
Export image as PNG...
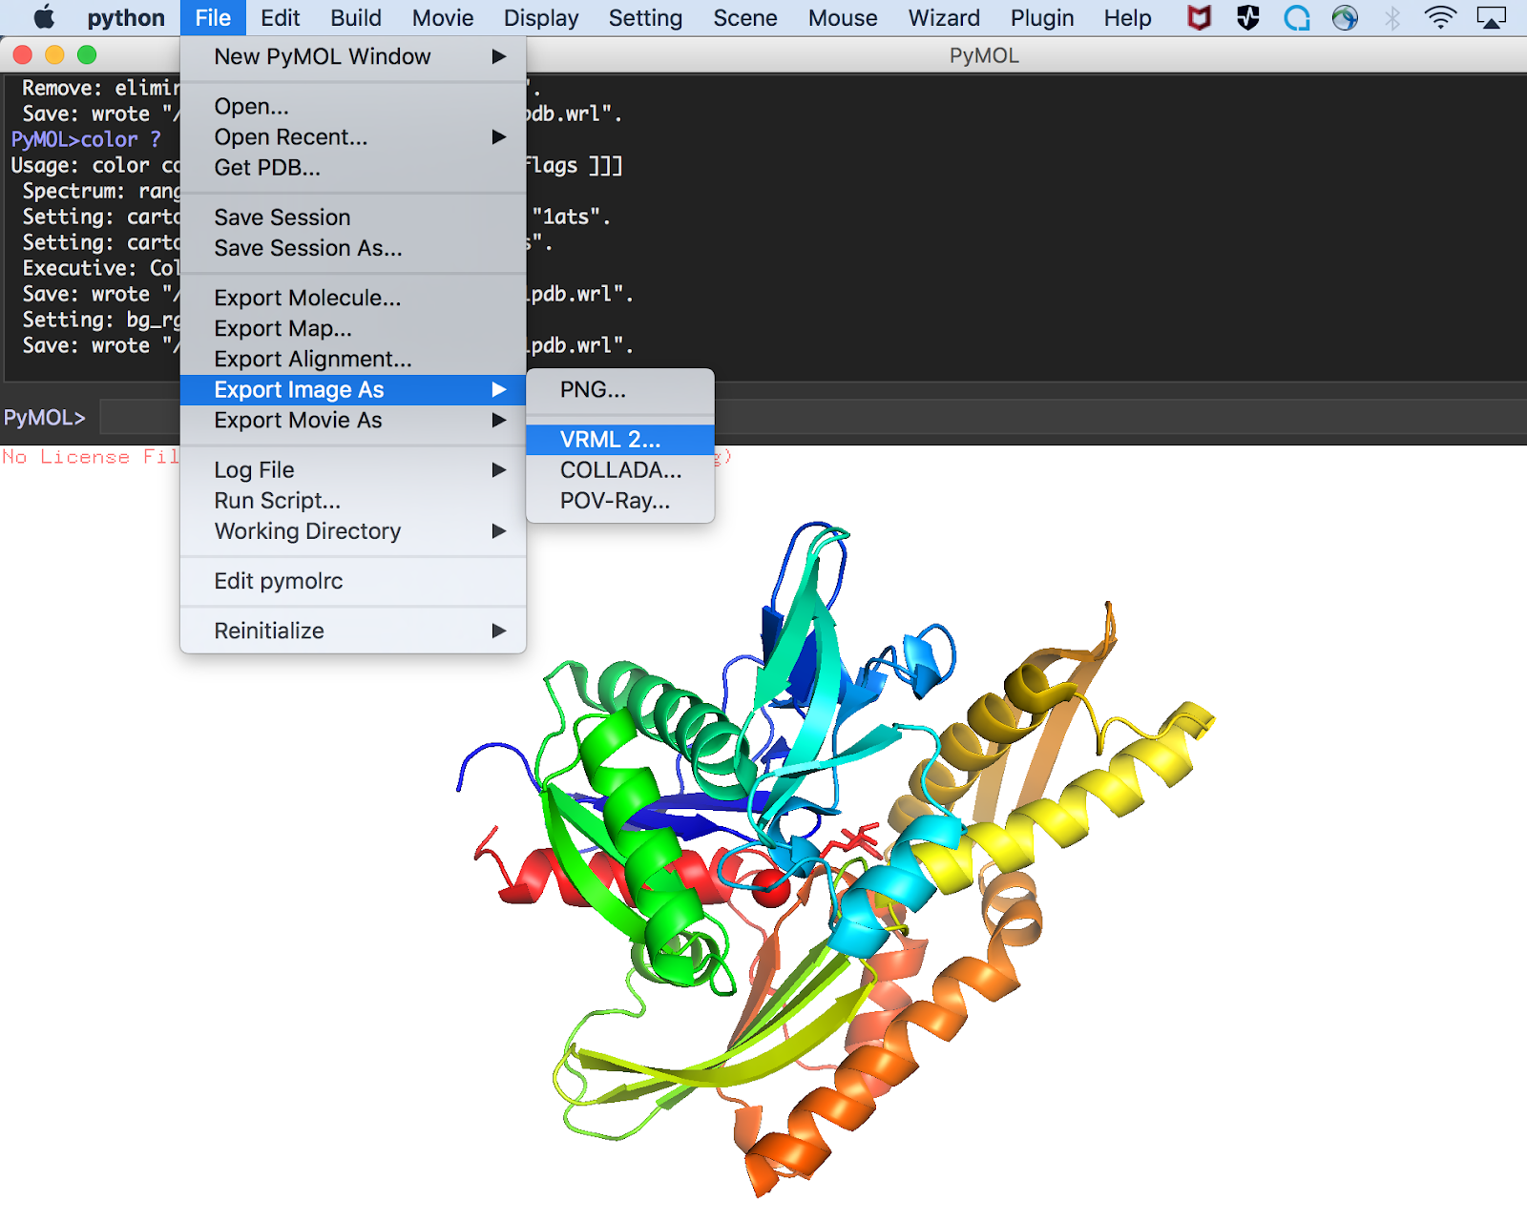click(620, 390)
